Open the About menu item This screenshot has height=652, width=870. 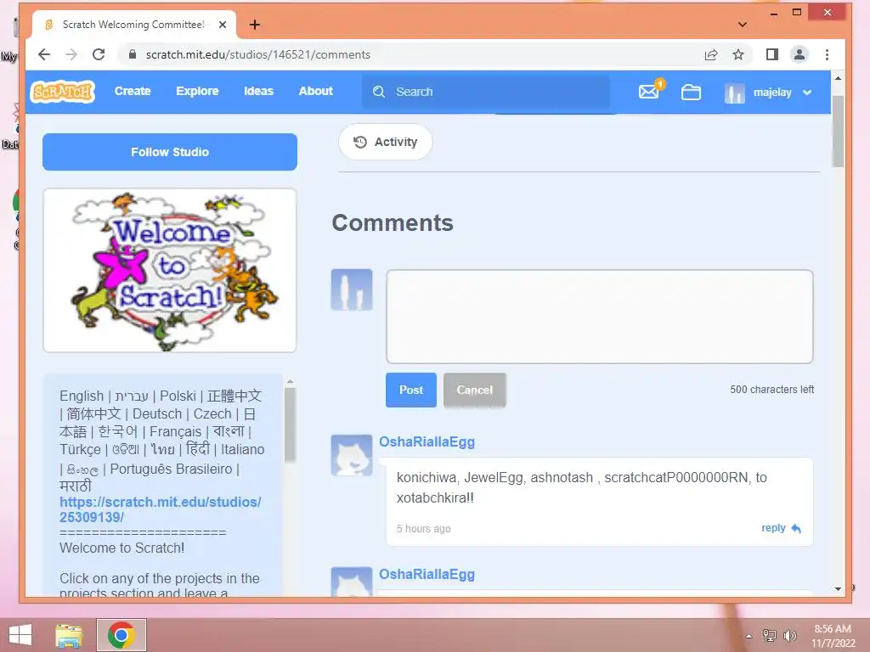tap(316, 92)
